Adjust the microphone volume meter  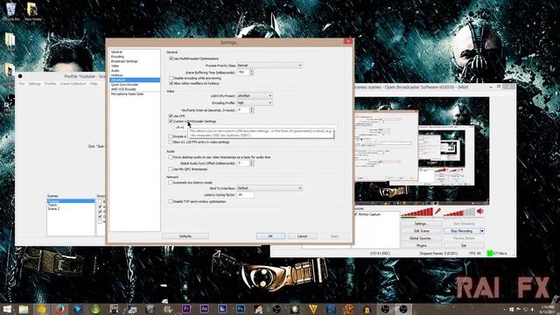click(416, 213)
